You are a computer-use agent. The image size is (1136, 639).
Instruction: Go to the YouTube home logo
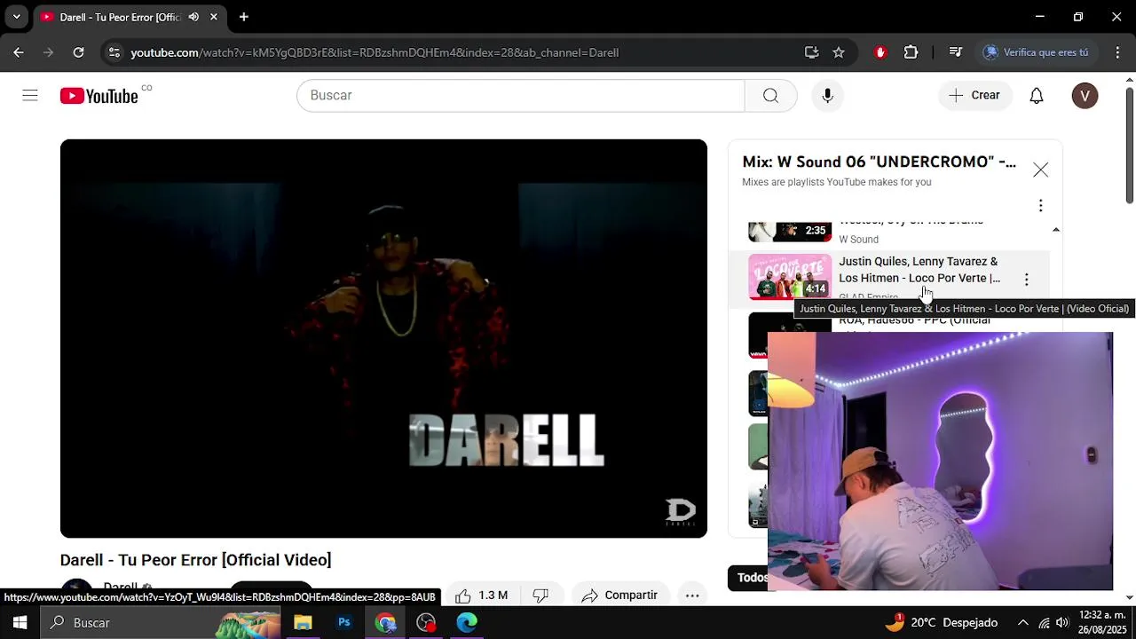point(99,96)
